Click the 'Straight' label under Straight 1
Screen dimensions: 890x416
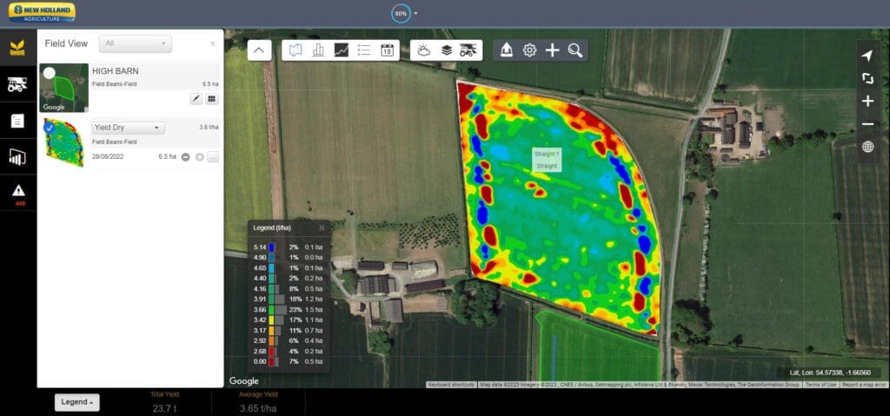click(x=547, y=166)
